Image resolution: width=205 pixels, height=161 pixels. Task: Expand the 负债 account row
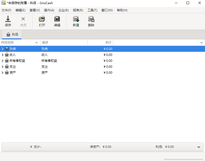tap(3, 49)
